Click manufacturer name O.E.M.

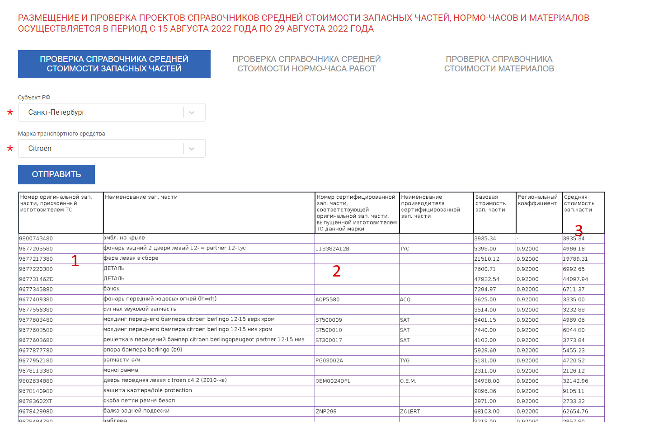[x=408, y=381]
